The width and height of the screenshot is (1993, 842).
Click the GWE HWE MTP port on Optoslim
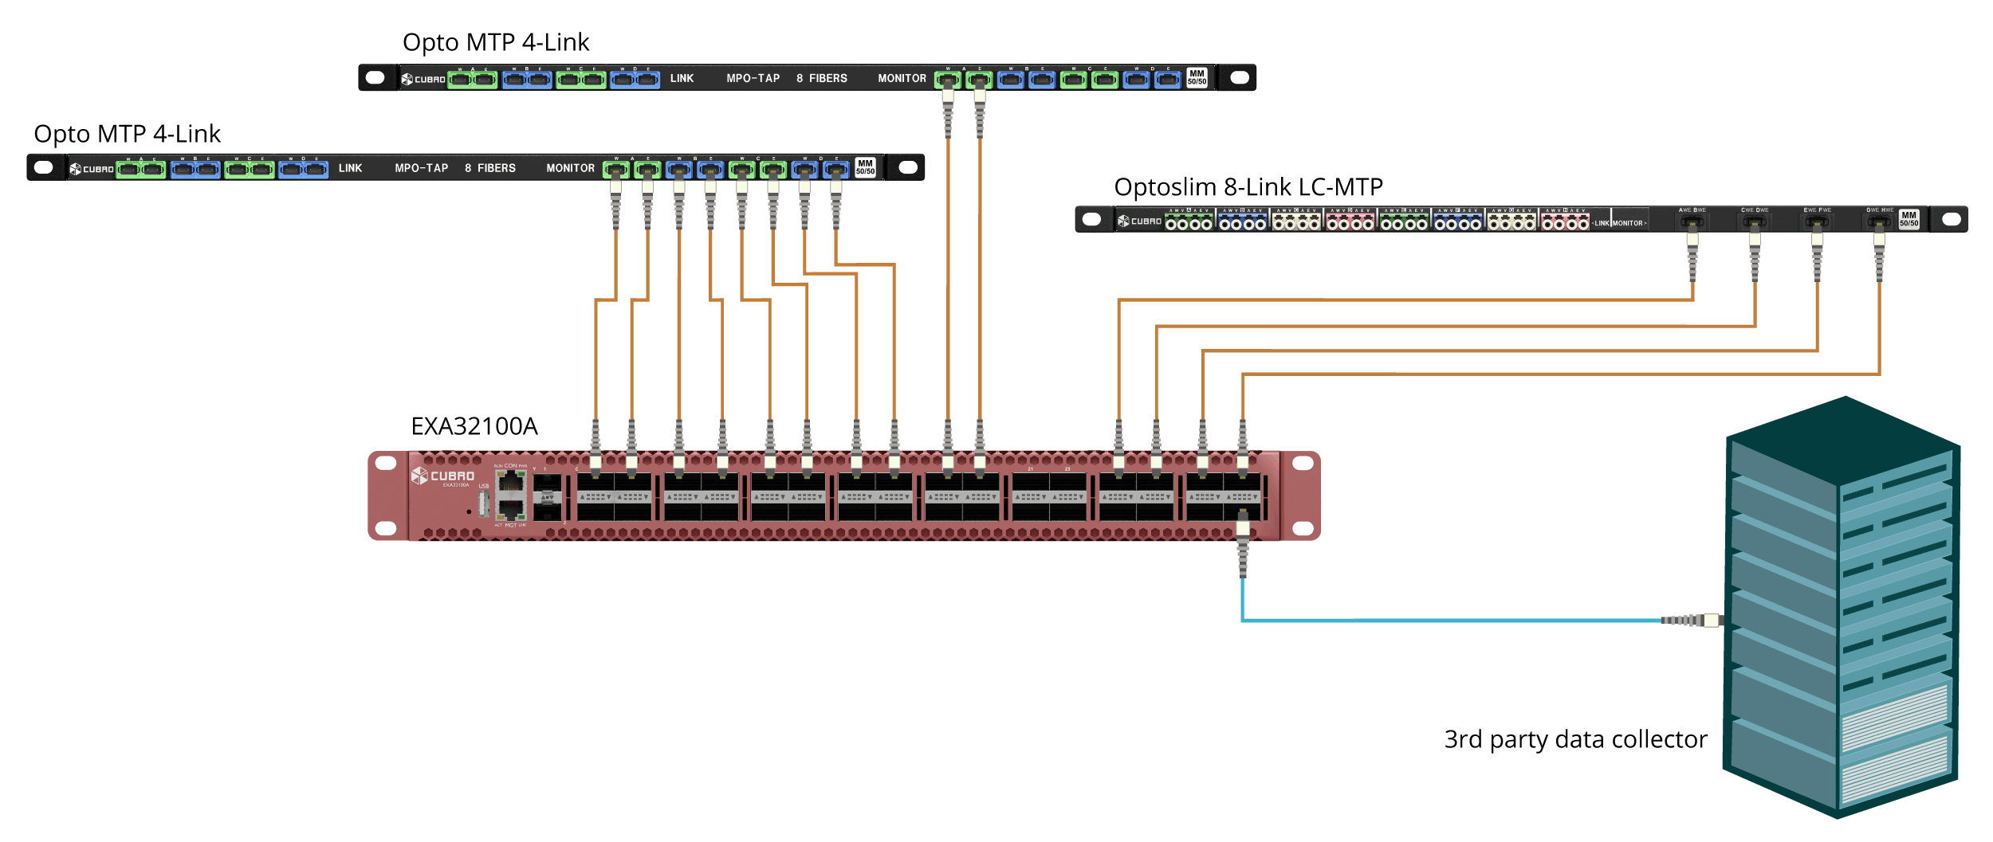1878,222
